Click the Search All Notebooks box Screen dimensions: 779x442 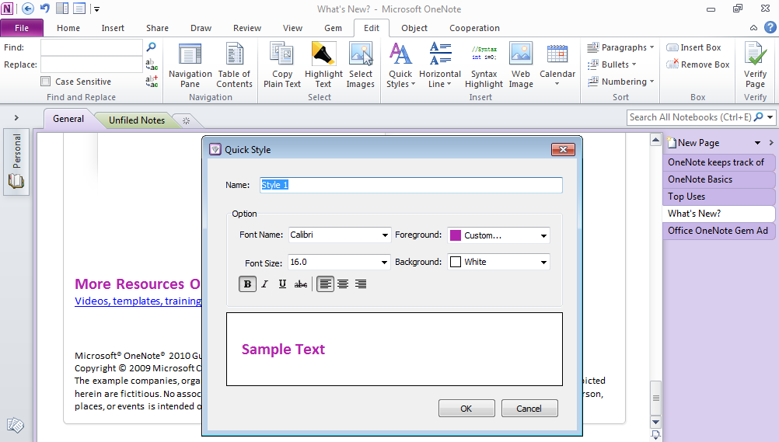click(x=690, y=118)
